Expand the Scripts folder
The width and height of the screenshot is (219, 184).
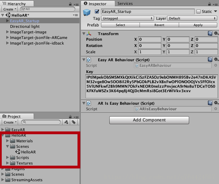[8, 158]
